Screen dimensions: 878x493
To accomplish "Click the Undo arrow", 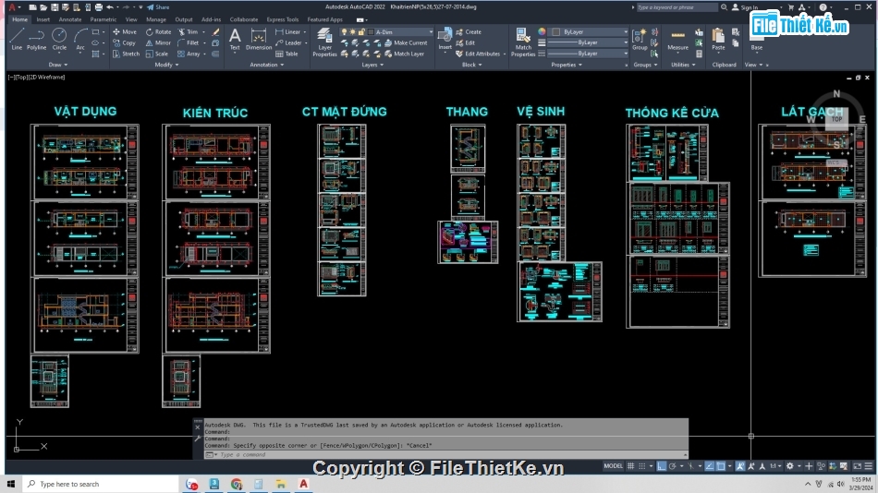I will coord(110,7).
